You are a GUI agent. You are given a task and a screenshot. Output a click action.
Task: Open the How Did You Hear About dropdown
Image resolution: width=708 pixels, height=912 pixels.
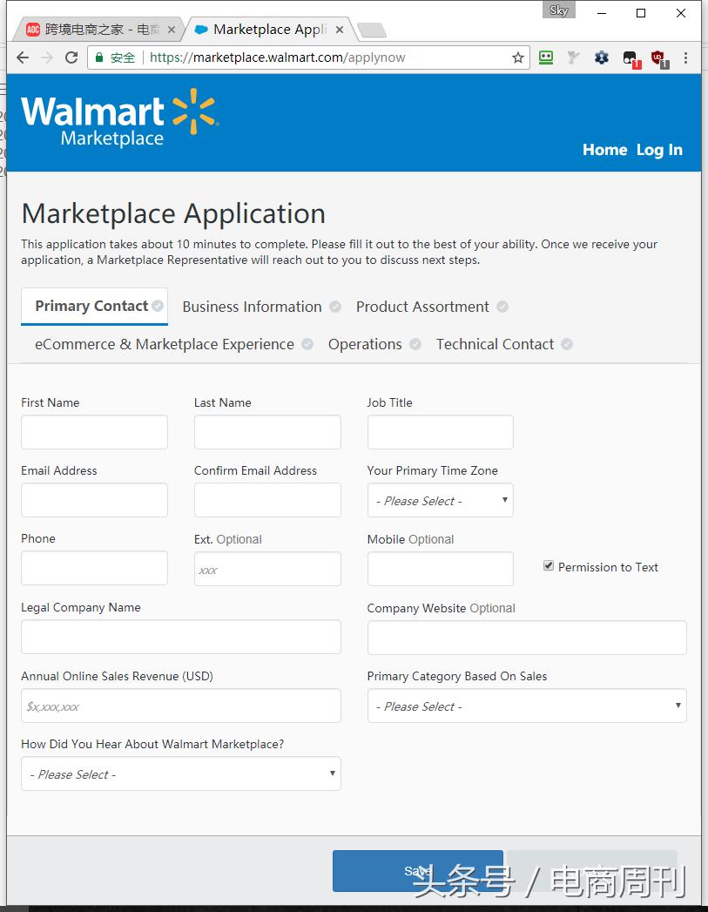point(180,774)
